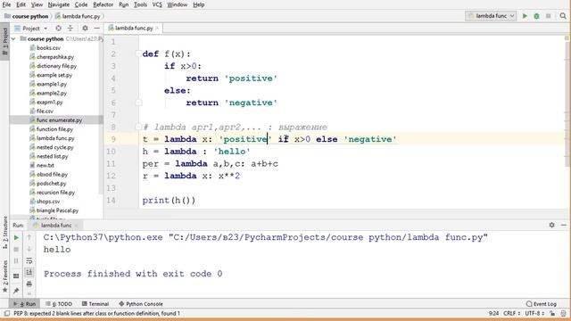Click the 9:24 cursor position indicator

tap(493, 313)
